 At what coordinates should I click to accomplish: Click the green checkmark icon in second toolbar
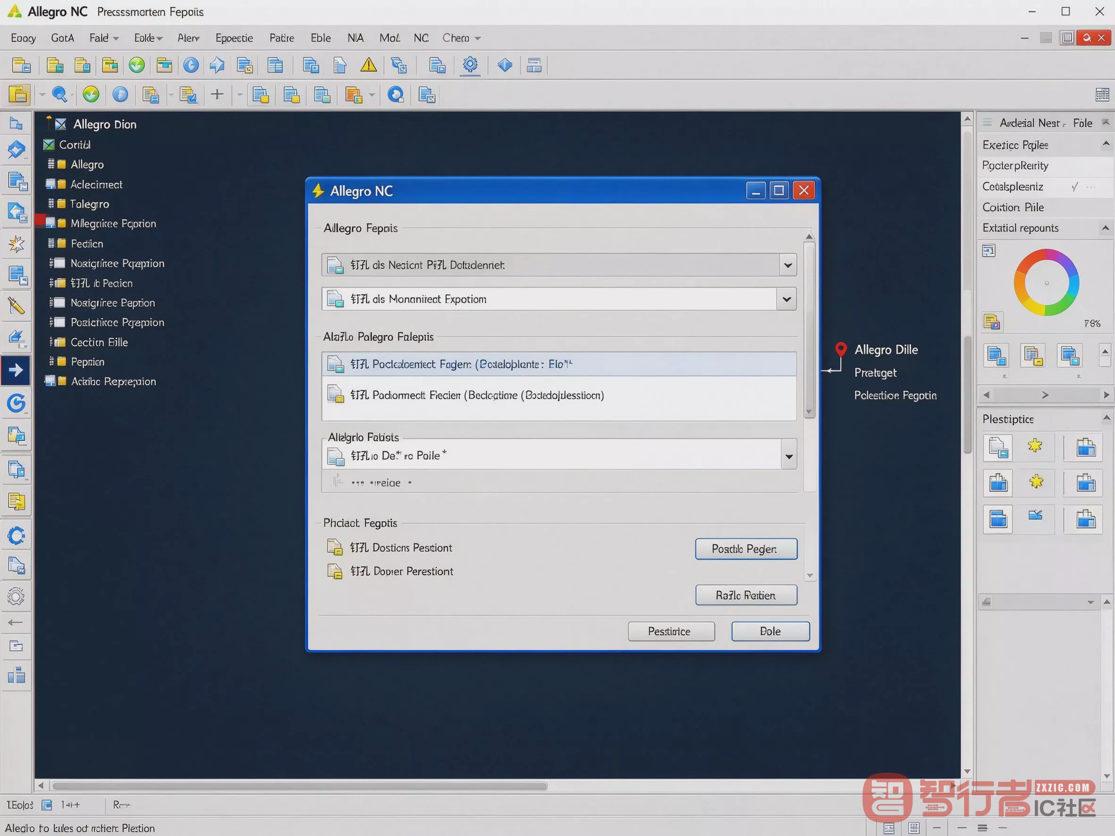91,95
